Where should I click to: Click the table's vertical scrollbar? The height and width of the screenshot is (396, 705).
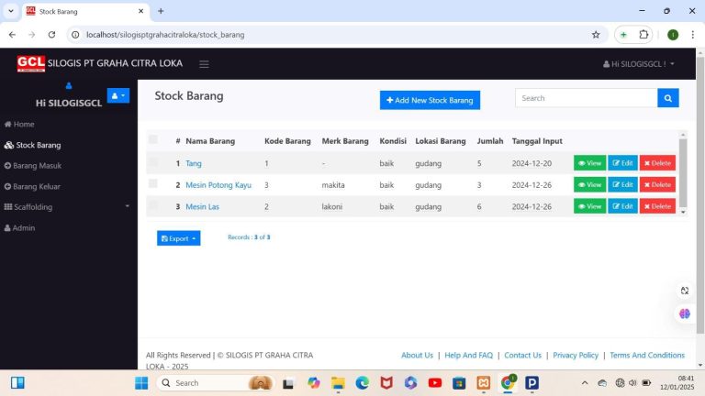point(683,173)
